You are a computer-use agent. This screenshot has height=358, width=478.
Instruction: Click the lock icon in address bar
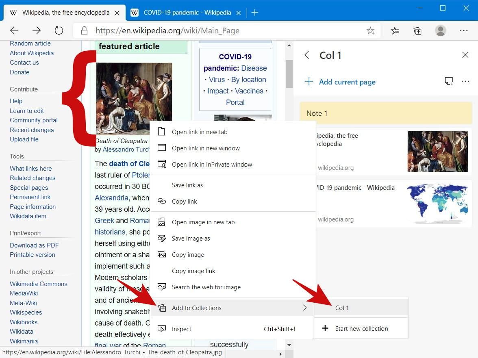pos(85,30)
